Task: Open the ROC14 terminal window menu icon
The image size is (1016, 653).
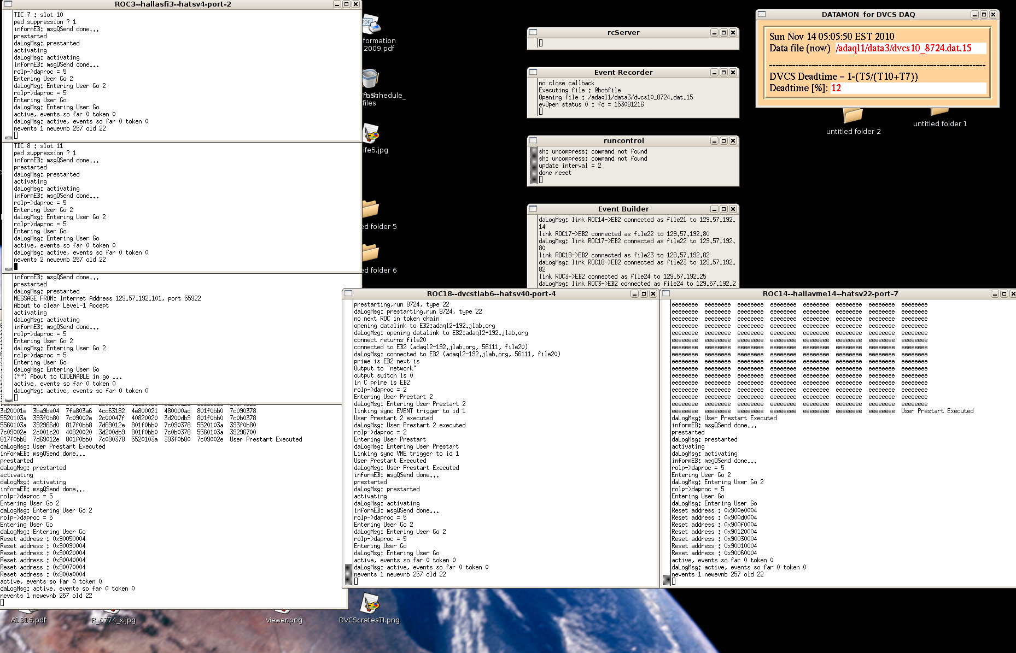Action: 666,293
